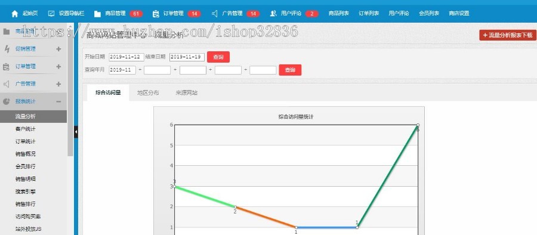Click the sidebar 广告管理 megaphone icon
The width and height of the screenshot is (537, 235).
pos(6,84)
